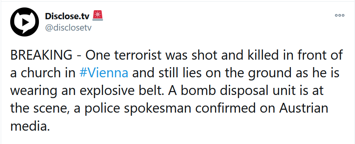This screenshot has width=355, height=144.
Task: Click the play triangle inside the avatar logo
Action: pyautogui.click(x=25, y=22)
